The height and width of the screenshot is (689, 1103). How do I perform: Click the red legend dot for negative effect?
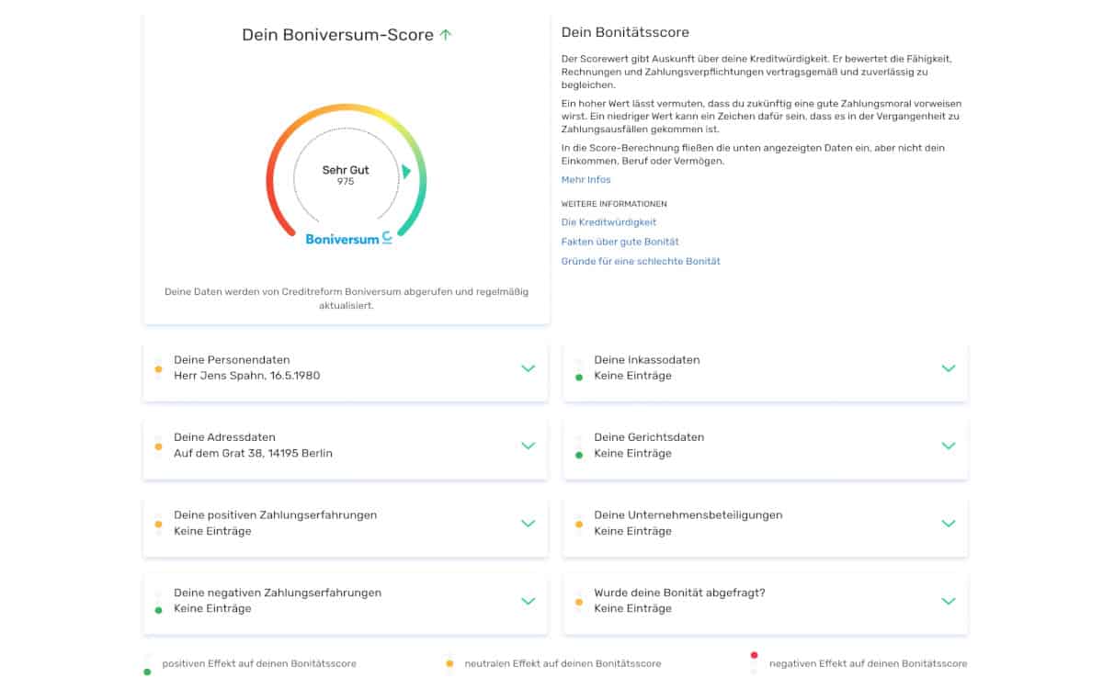click(754, 656)
